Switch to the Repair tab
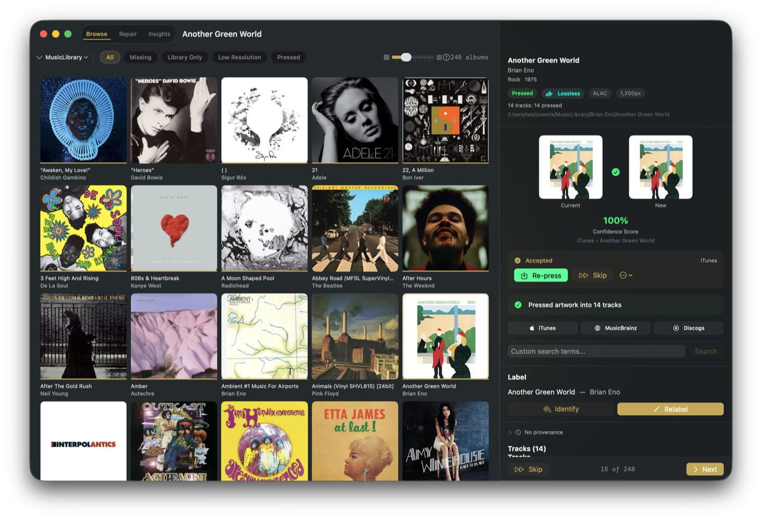 click(128, 33)
